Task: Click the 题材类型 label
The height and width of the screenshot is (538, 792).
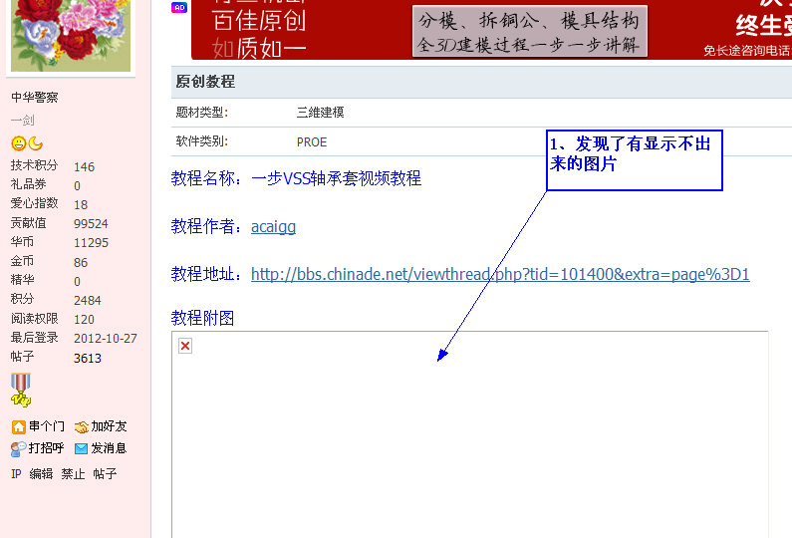Action: [201, 113]
